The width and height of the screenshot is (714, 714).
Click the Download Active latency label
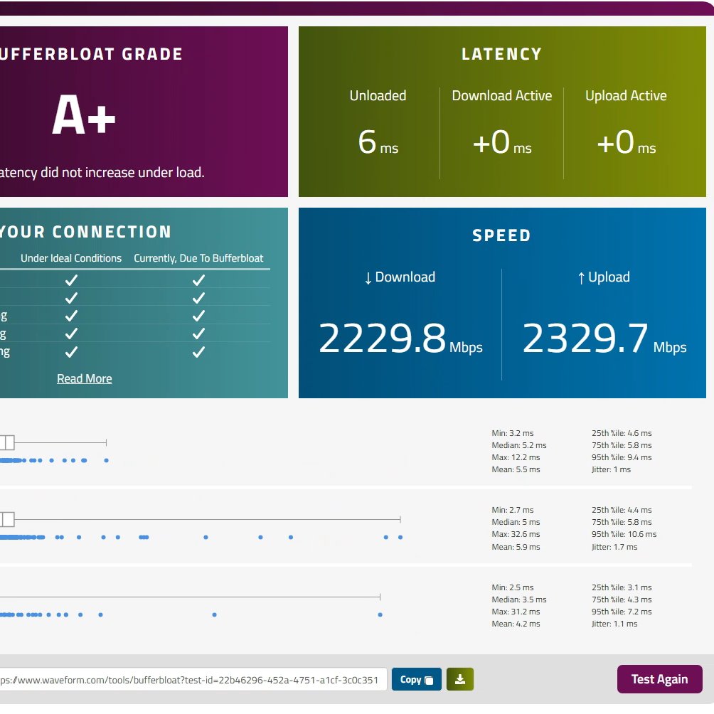(x=502, y=95)
